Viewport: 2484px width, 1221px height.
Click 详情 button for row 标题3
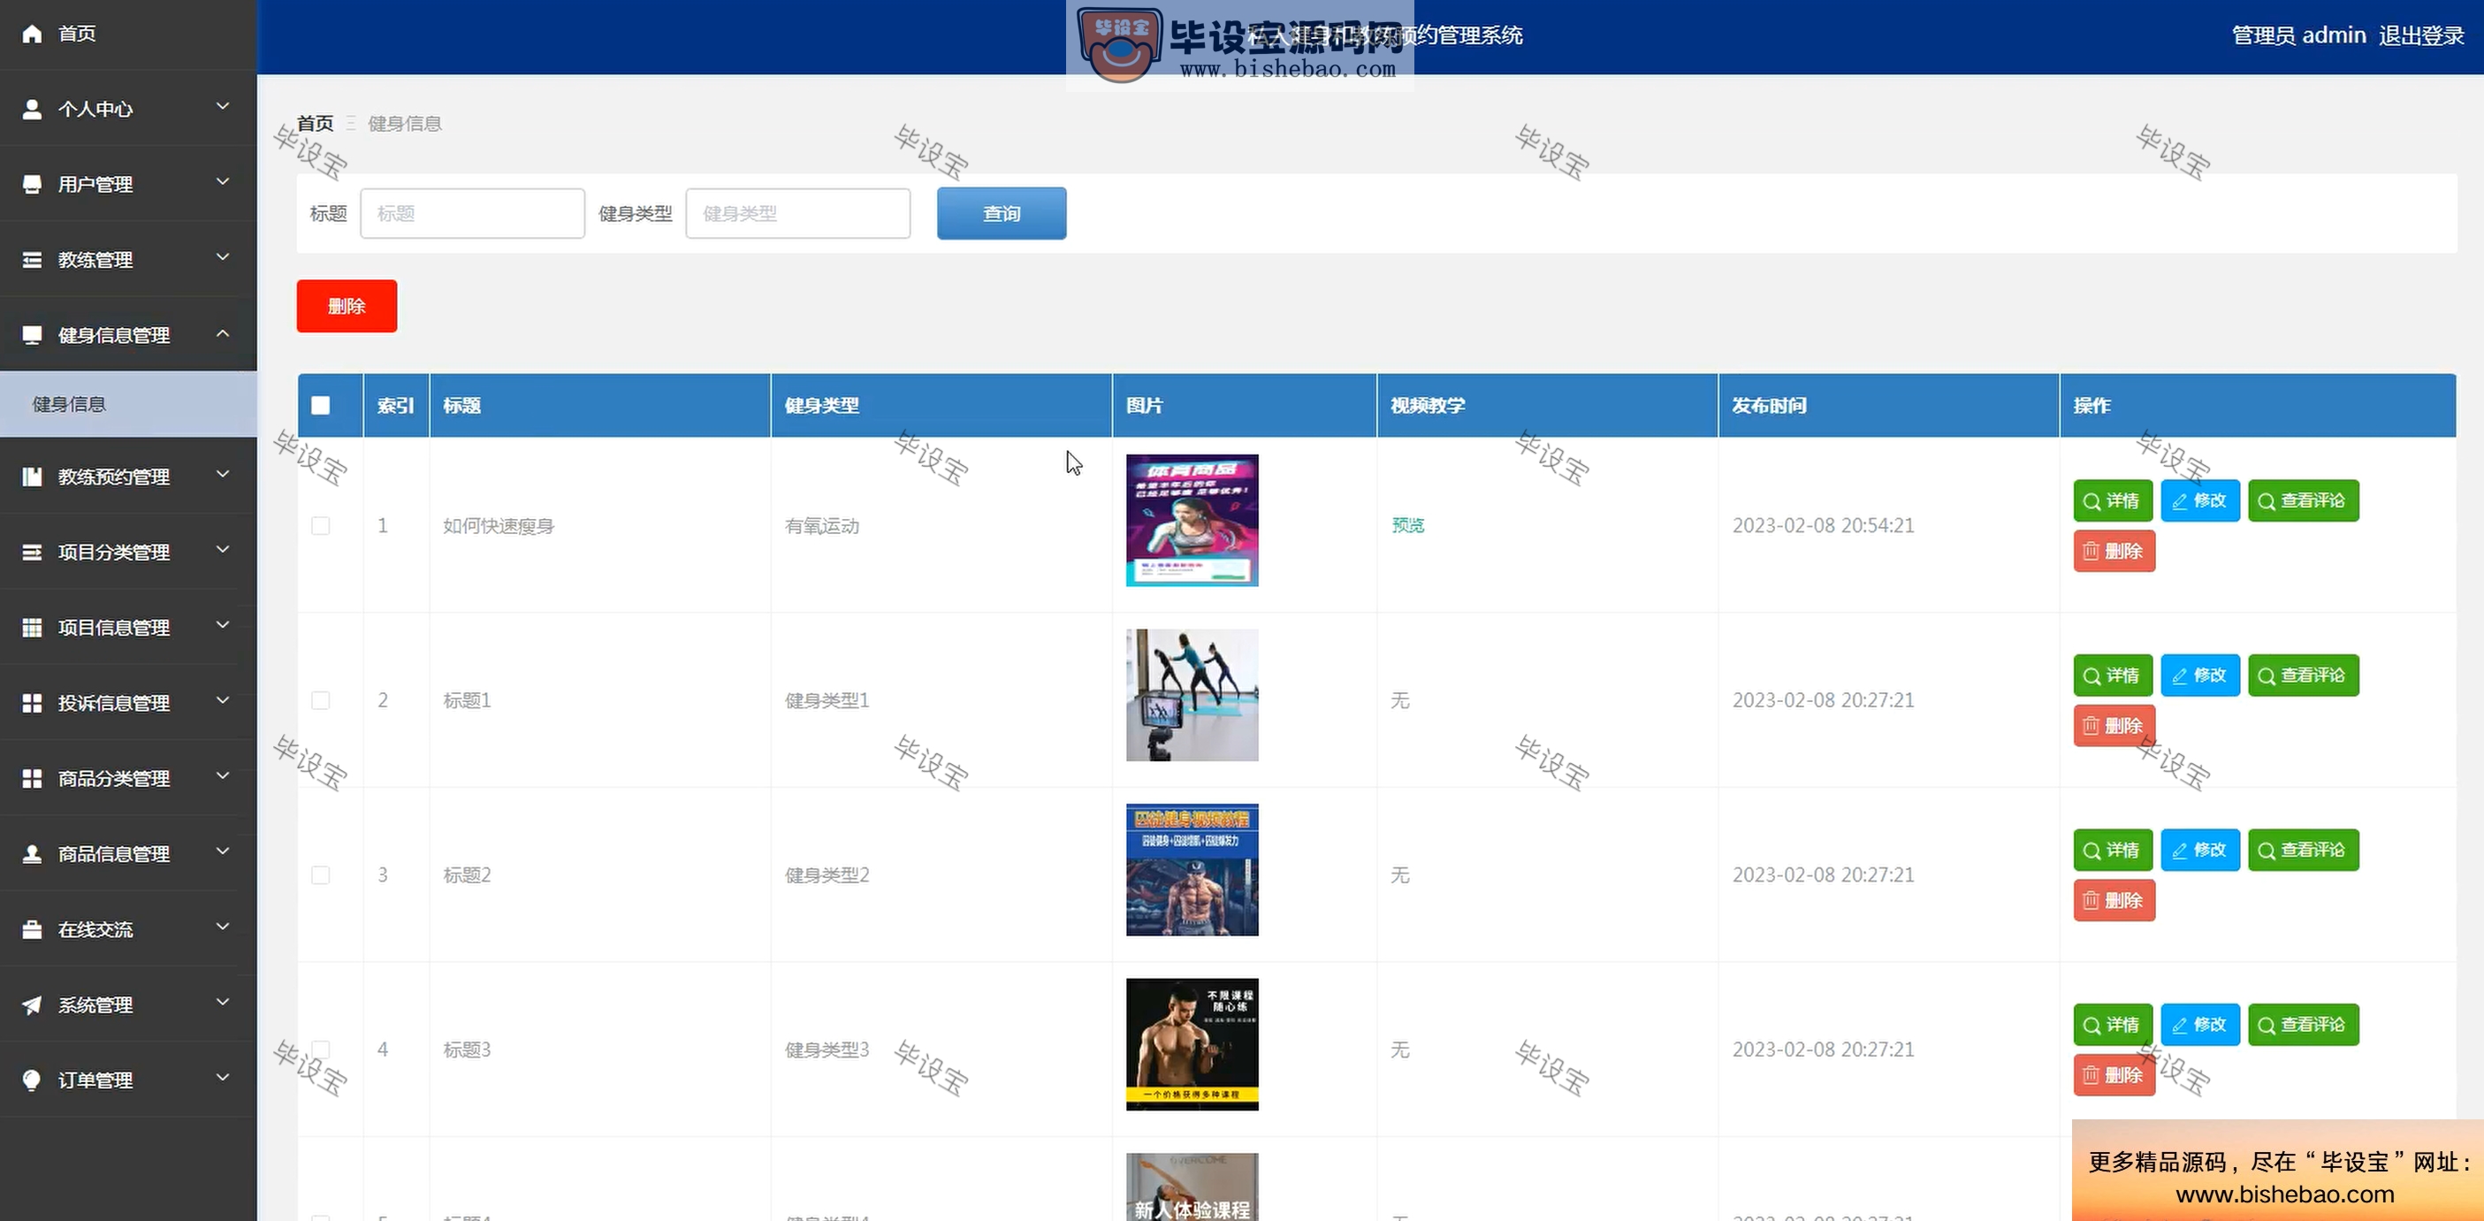click(x=2112, y=1024)
